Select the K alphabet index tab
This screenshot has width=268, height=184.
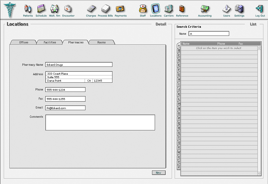179,94
